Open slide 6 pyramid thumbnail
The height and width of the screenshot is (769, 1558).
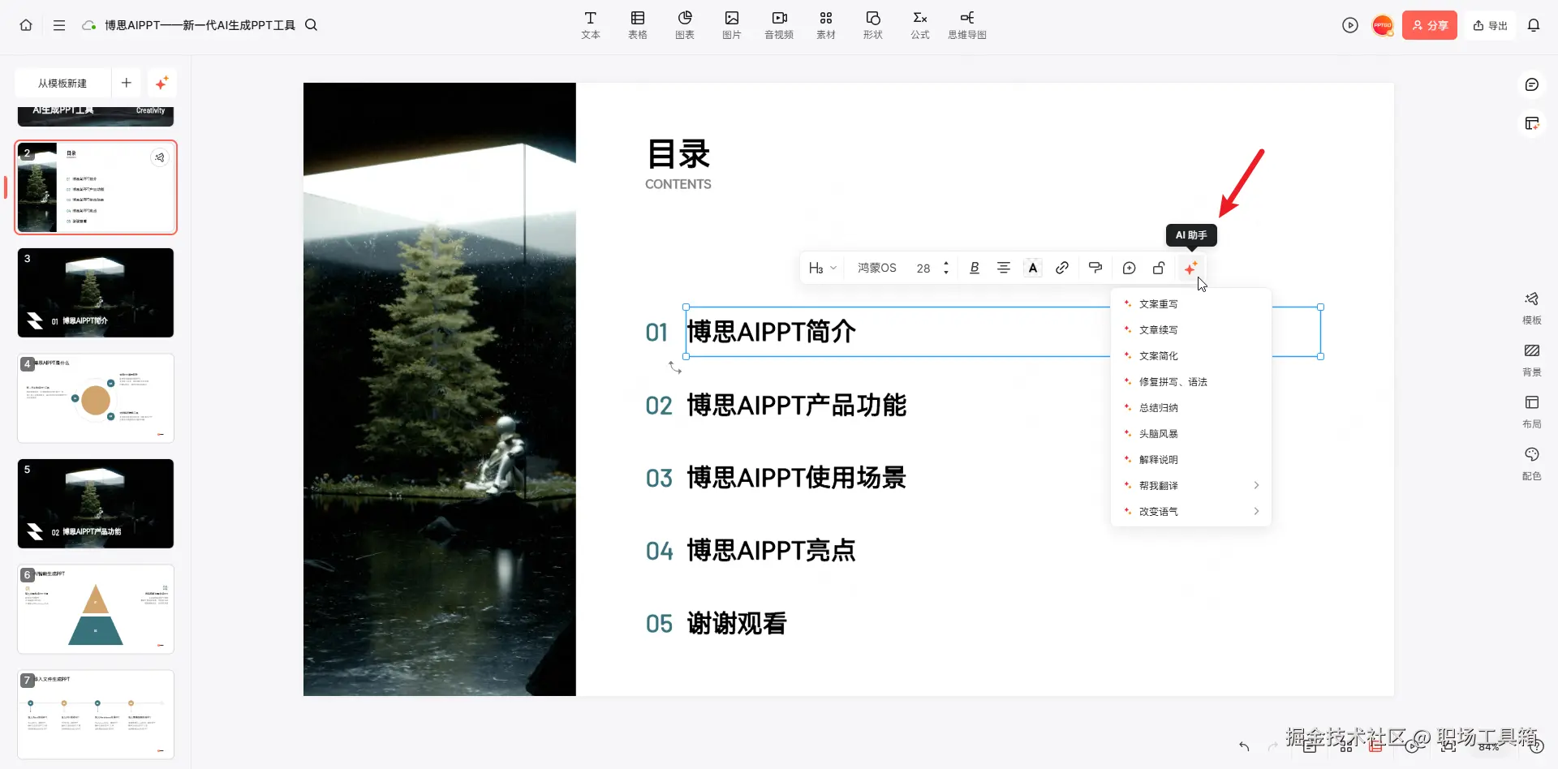(96, 609)
